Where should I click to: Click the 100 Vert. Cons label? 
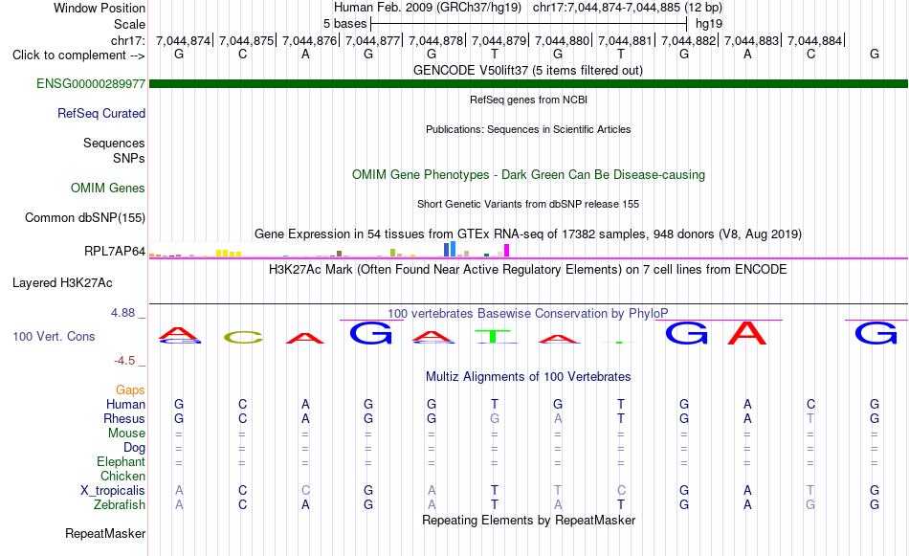[x=54, y=336]
